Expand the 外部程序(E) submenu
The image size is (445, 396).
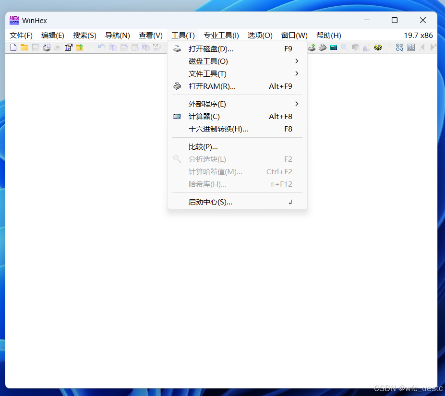coord(237,104)
